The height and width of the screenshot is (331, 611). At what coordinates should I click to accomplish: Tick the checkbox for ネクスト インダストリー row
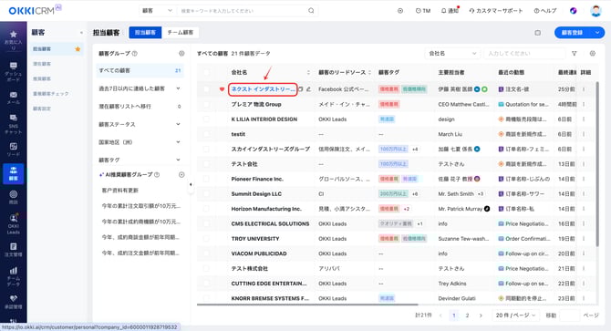click(206, 89)
